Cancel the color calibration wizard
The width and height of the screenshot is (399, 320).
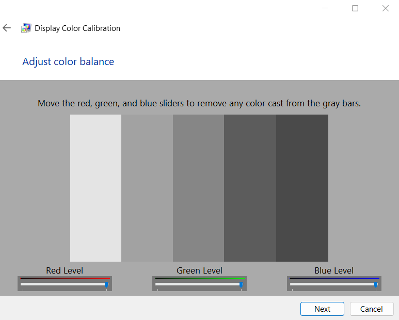tap(371, 309)
